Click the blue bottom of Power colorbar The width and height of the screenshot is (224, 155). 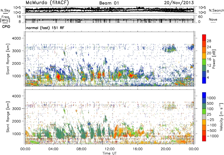(x=204, y=80)
